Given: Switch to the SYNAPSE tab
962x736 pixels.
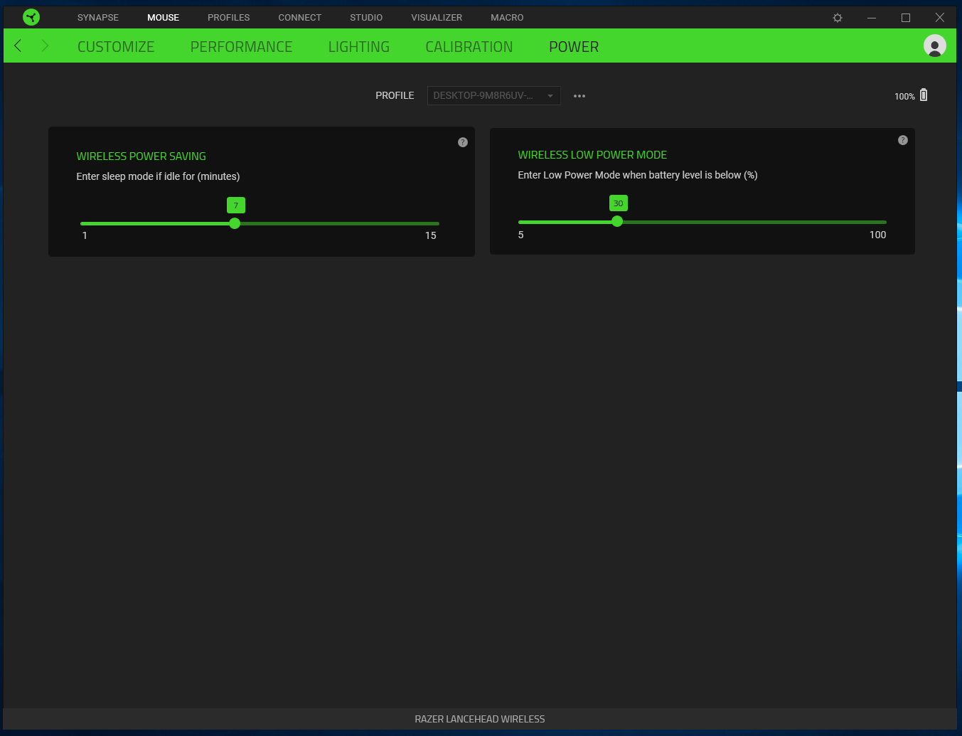Looking at the screenshot, I should click(97, 17).
